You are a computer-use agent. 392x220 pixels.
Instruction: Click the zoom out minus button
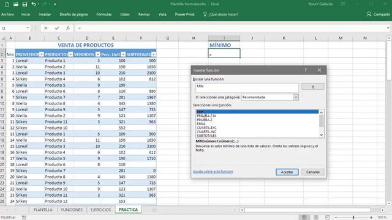pyautogui.click(x=336, y=218)
